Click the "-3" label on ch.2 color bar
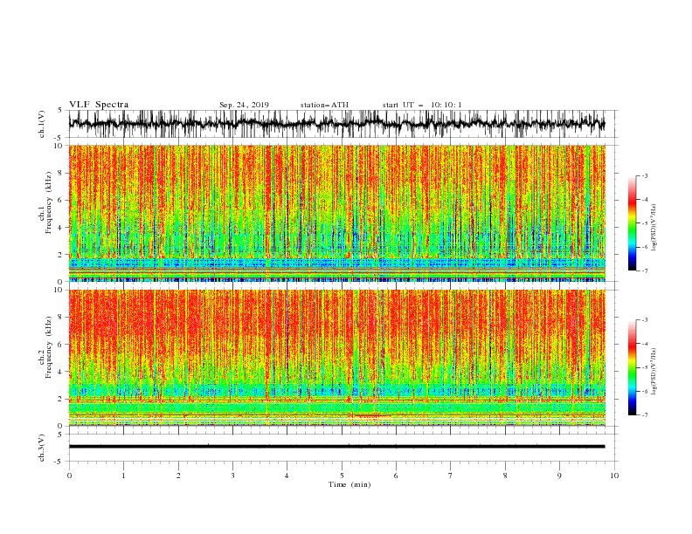Image resolution: width=692 pixels, height=534 pixels. tap(645, 320)
